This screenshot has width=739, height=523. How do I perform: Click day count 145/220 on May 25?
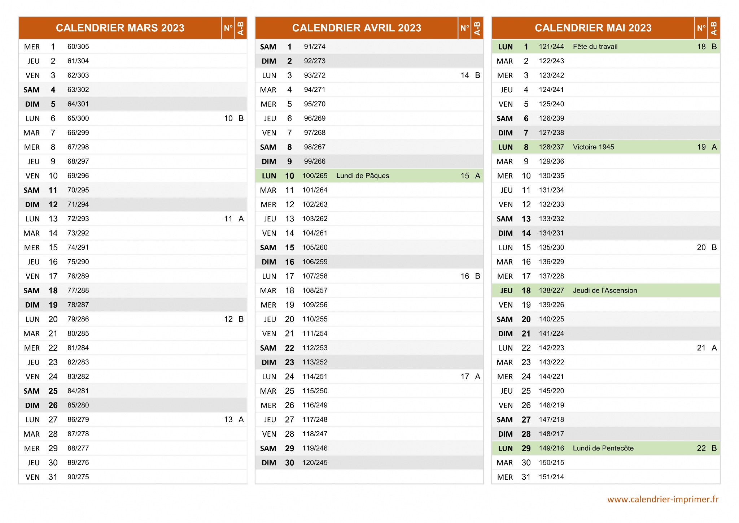551,391
